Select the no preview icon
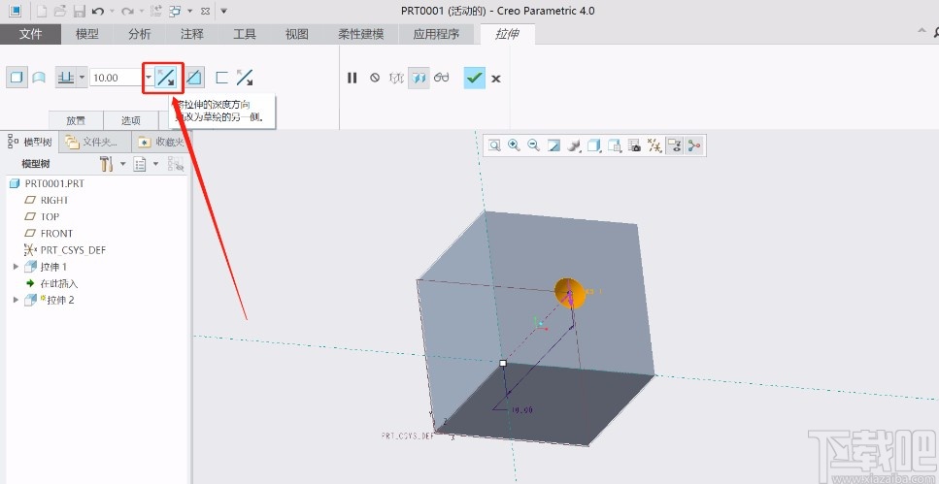This screenshot has height=484, width=939. coord(375,78)
